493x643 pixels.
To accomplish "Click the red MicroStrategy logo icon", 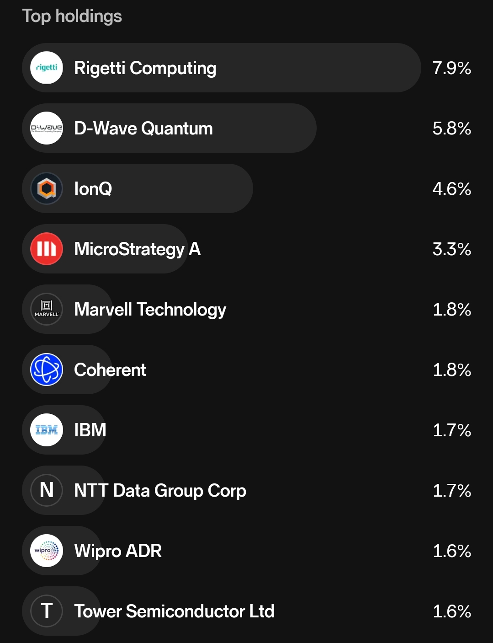I will pyautogui.click(x=47, y=249).
